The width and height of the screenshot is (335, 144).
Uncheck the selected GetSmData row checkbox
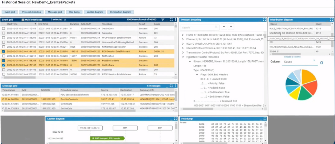point(3,65)
